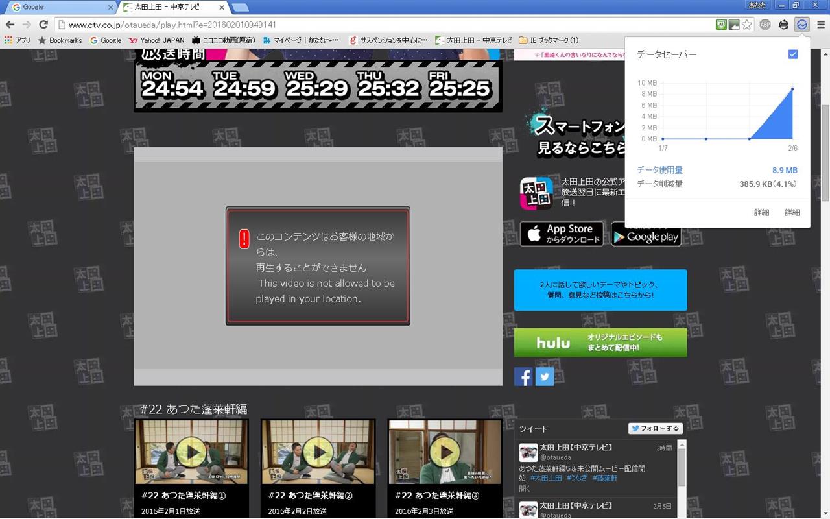The height and width of the screenshot is (519, 830).
Task: Click the region-blocked video message box
Action: tap(318, 267)
